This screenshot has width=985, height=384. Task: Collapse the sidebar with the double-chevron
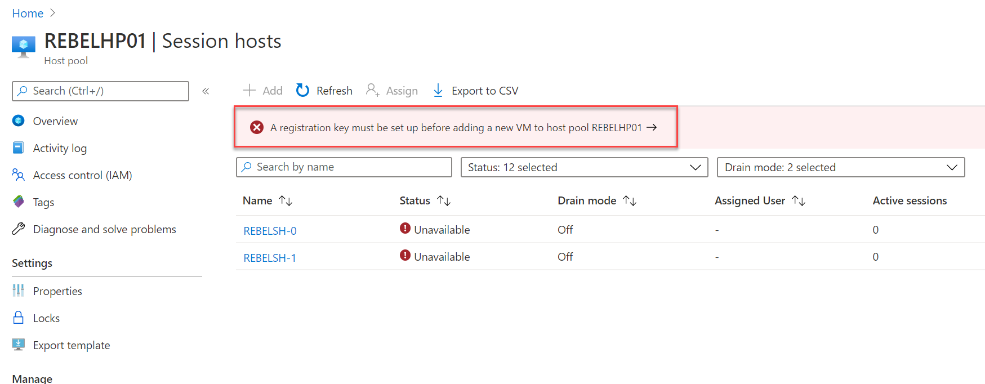206,91
